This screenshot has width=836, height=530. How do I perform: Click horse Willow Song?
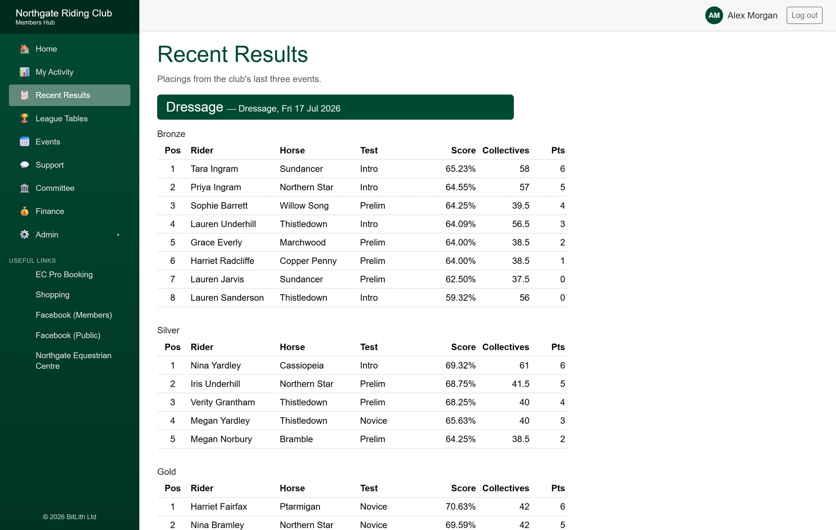[304, 206]
